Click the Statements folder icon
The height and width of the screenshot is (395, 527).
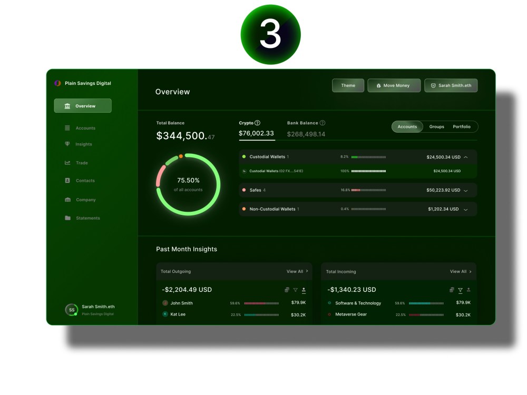67,218
